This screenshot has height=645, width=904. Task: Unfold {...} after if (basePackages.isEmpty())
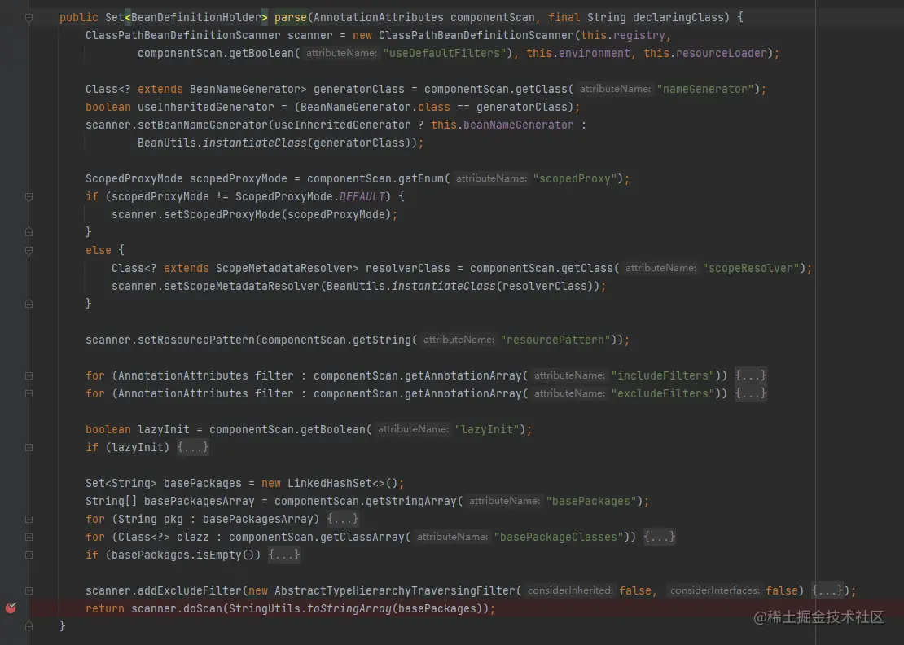click(x=284, y=555)
